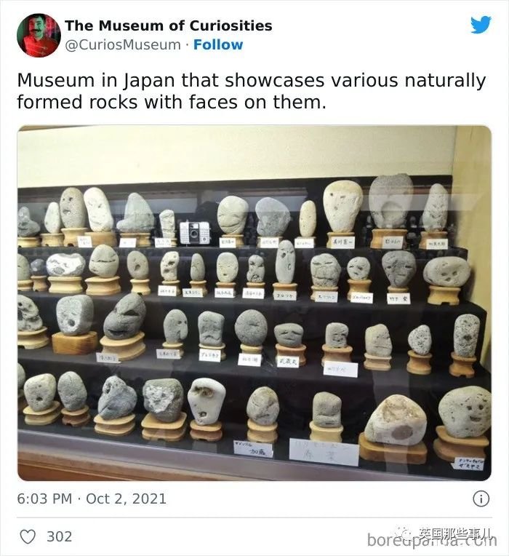Open the tweet info circle icon
The height and width of the screenshot is (556, 509).
[x=481, y=499]
